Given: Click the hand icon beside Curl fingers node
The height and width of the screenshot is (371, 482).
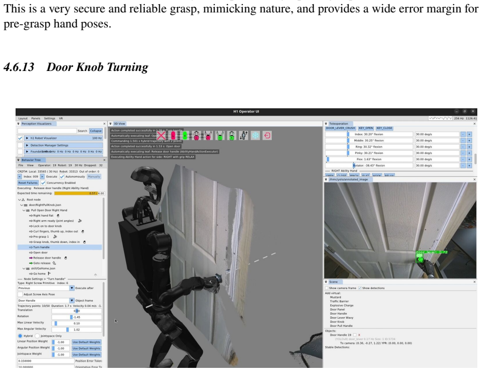Looking at the screenshot, I should tap(82, 232).
